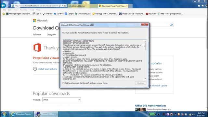Image resolution: width=208 pixels, height=117 pixels.
Task: Open the Help menu
Action: pos(38,10)
